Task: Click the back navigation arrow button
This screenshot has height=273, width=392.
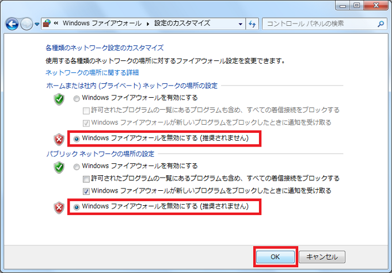Action: (x=12, y=24)
